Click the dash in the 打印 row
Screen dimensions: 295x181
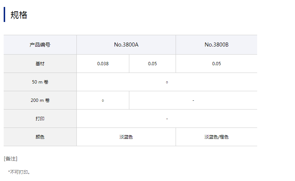click(167, 119)
